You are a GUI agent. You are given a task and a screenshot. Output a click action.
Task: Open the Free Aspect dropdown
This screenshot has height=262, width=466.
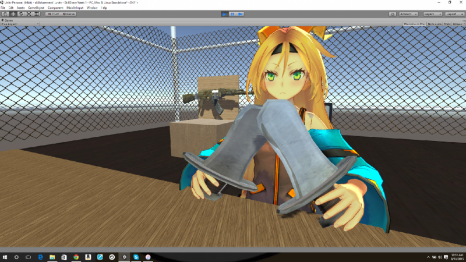20,24
